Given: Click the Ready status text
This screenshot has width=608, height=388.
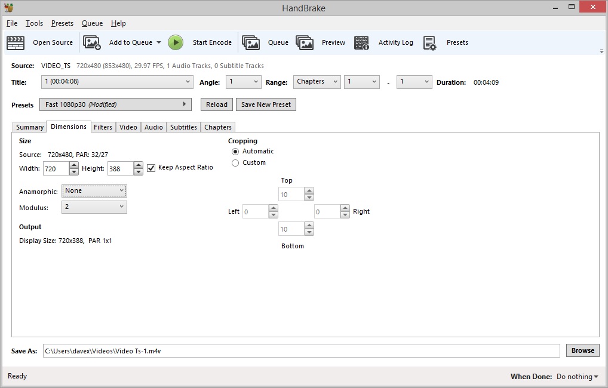Looking at the screenshot, I should click(17, 376).
